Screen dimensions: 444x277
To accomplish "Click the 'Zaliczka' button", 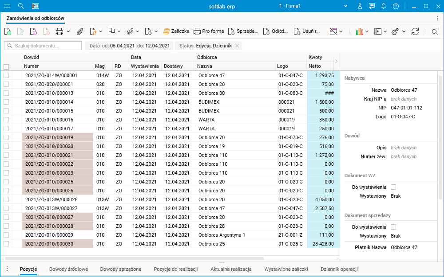I will point(176,31).
